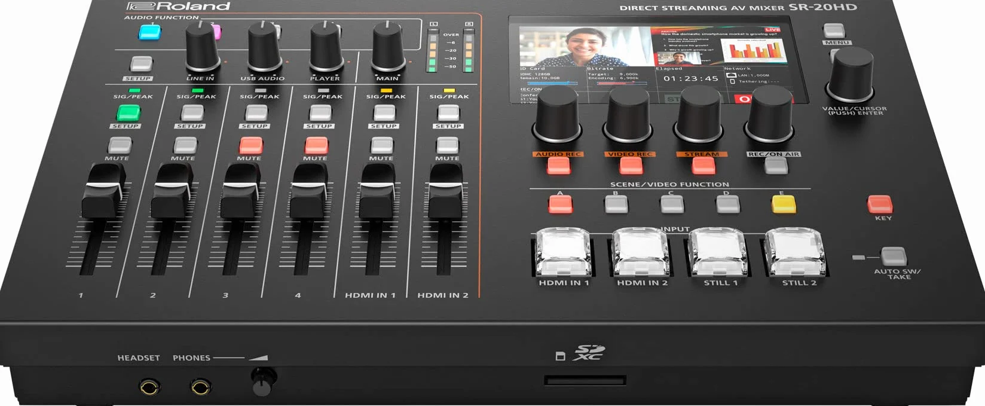This screenshot has height=406, width=985.
Task: Open SETUP for the HDMI IN 1 audio channel
Action: 384,112
